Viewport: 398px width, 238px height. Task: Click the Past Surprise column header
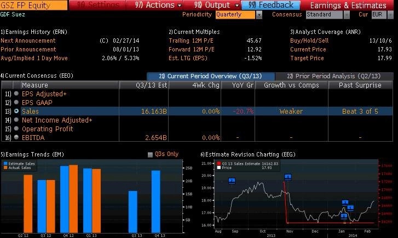360,85
